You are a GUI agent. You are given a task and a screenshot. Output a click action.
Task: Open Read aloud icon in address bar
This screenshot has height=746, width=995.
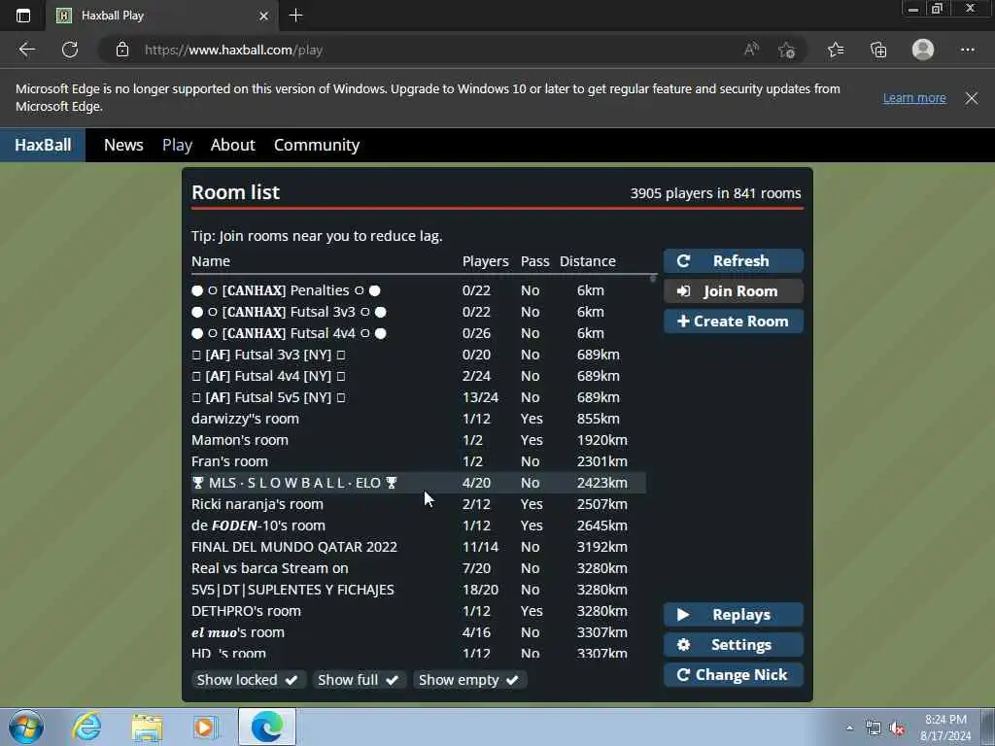(x=751, y=50)
